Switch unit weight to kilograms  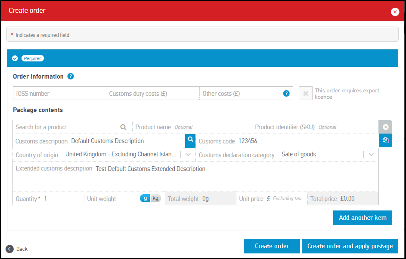tap(155, 198)
